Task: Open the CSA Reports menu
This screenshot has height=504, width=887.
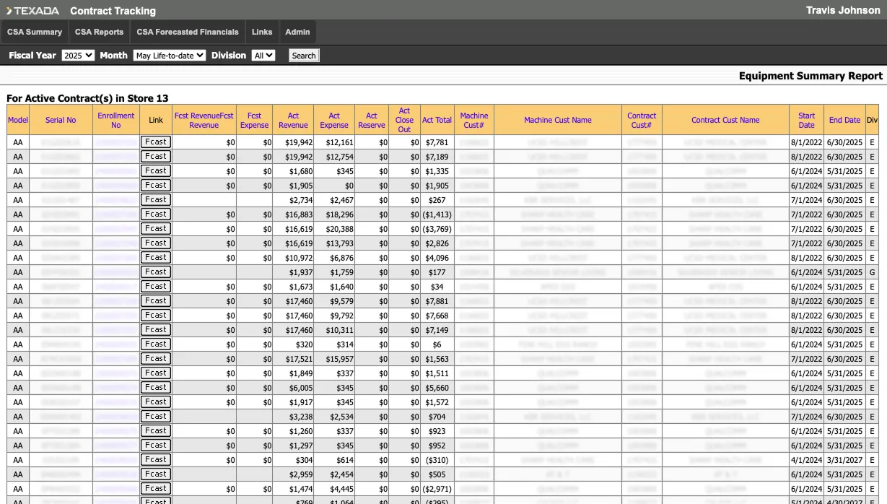Action: click(99, 32)
